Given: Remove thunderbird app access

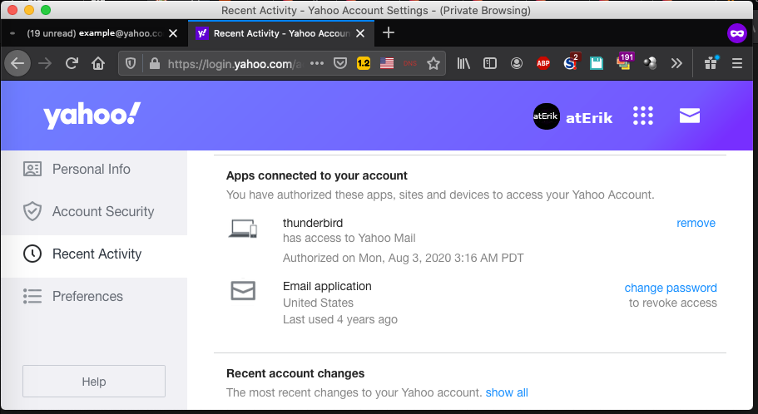Looking at the screenshot, I should 696,223.
